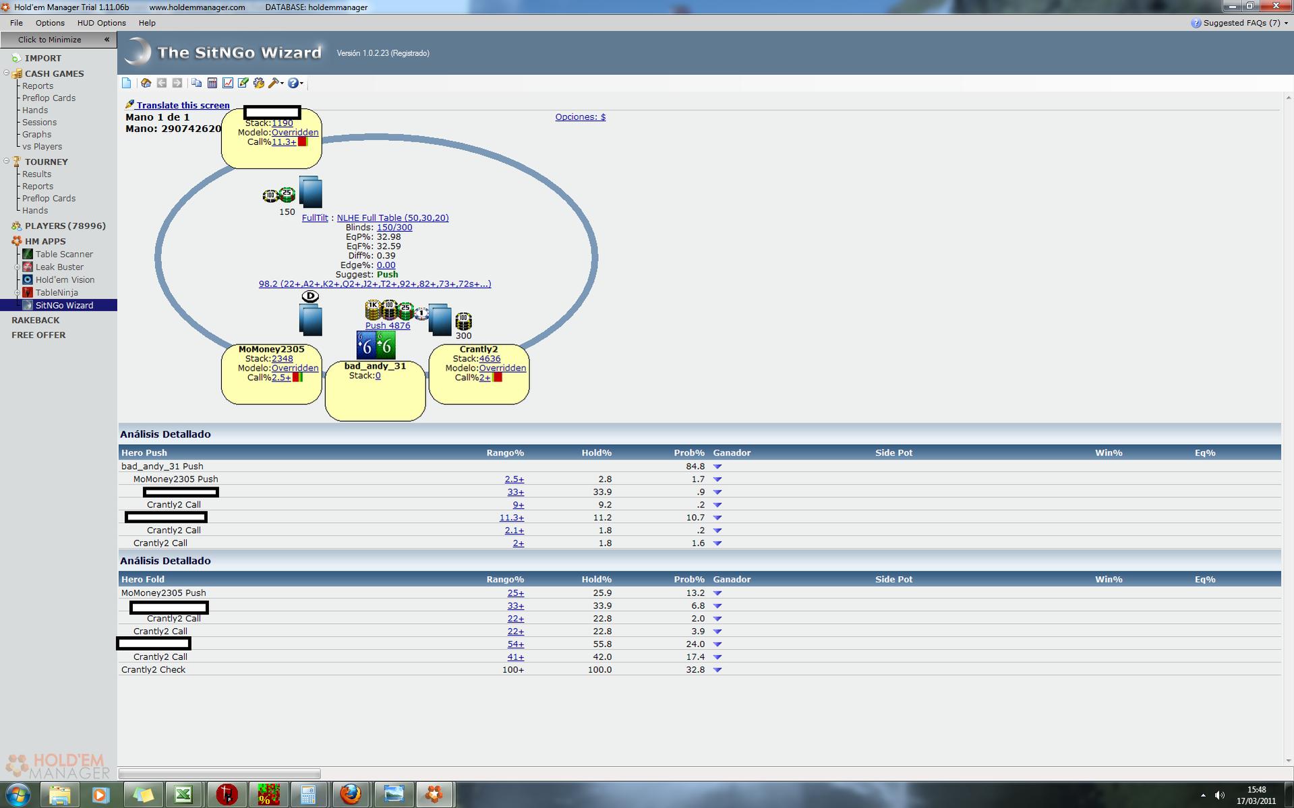Click the suggested push range 98.2 link

tap(375, 284)
